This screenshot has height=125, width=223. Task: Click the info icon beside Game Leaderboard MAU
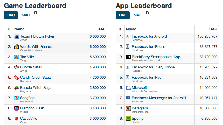pyautogui.click(x=35, y=13)
